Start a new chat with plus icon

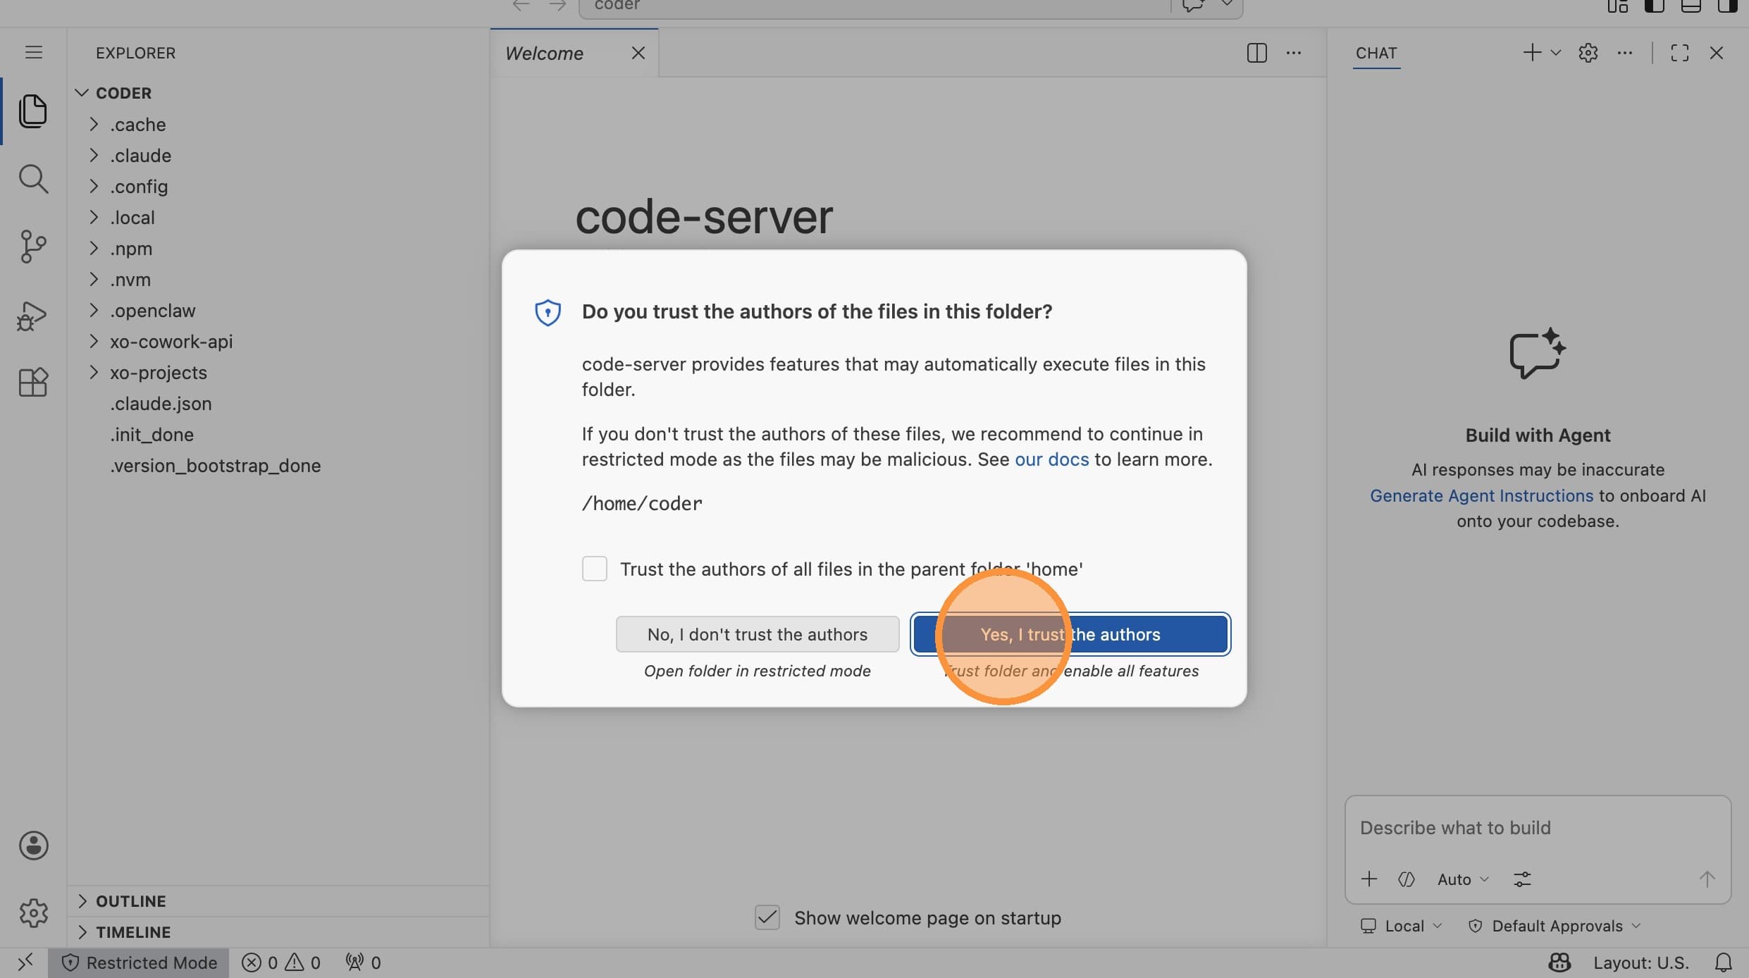click(x=1531, y=53)
